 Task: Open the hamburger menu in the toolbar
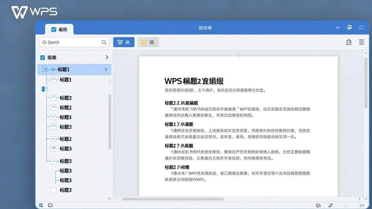point(362,42)
